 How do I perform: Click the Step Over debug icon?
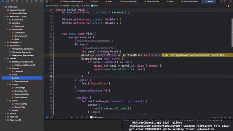57,117
